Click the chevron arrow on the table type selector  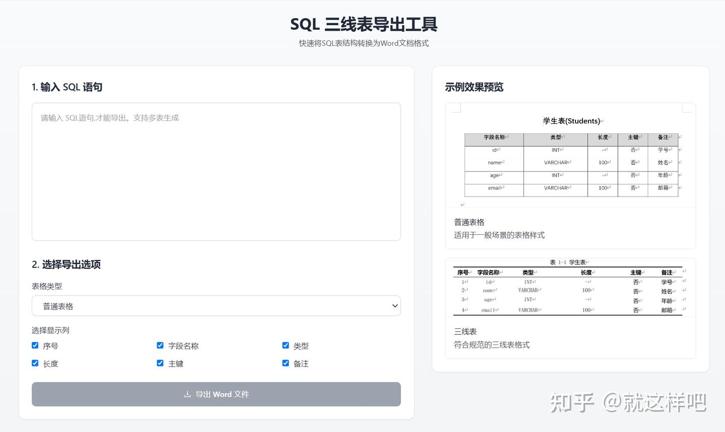[394, 305]
